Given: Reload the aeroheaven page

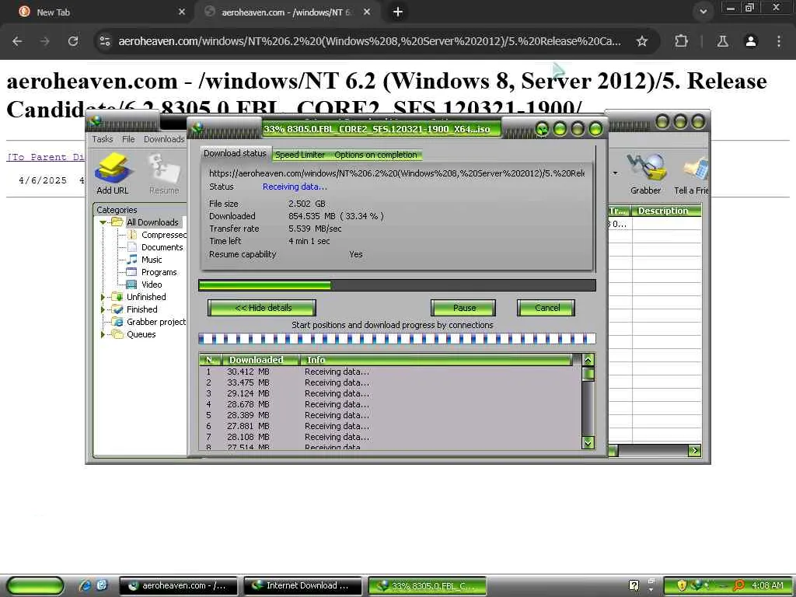Looking at the screenshot, I should [x=73, y=41].
